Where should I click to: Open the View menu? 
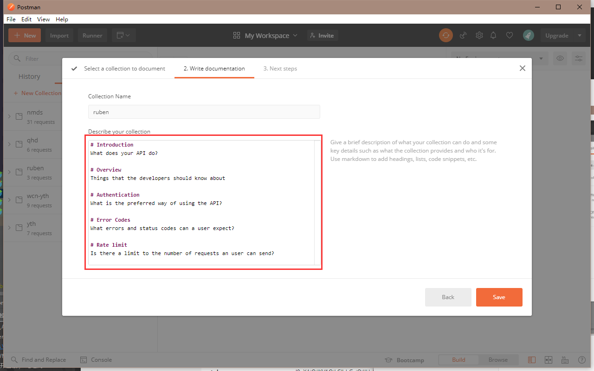tap(44, 19)
